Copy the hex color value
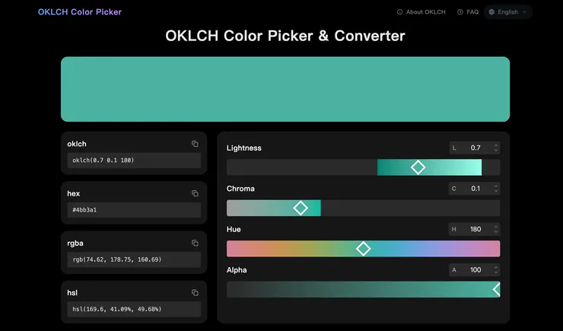Screen dimensions: 563x331 [195, 193]
